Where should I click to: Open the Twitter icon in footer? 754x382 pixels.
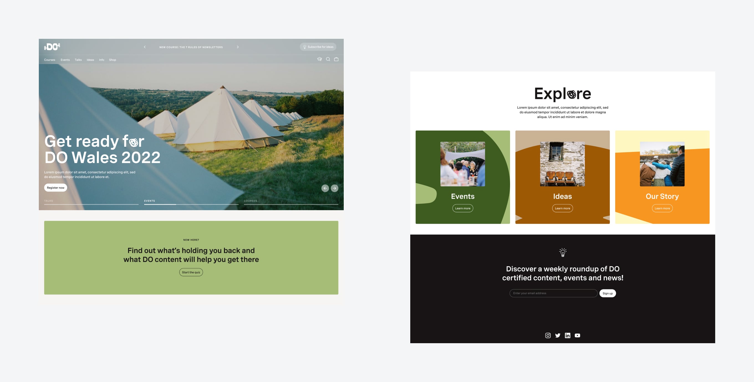[x=557, y=335]
